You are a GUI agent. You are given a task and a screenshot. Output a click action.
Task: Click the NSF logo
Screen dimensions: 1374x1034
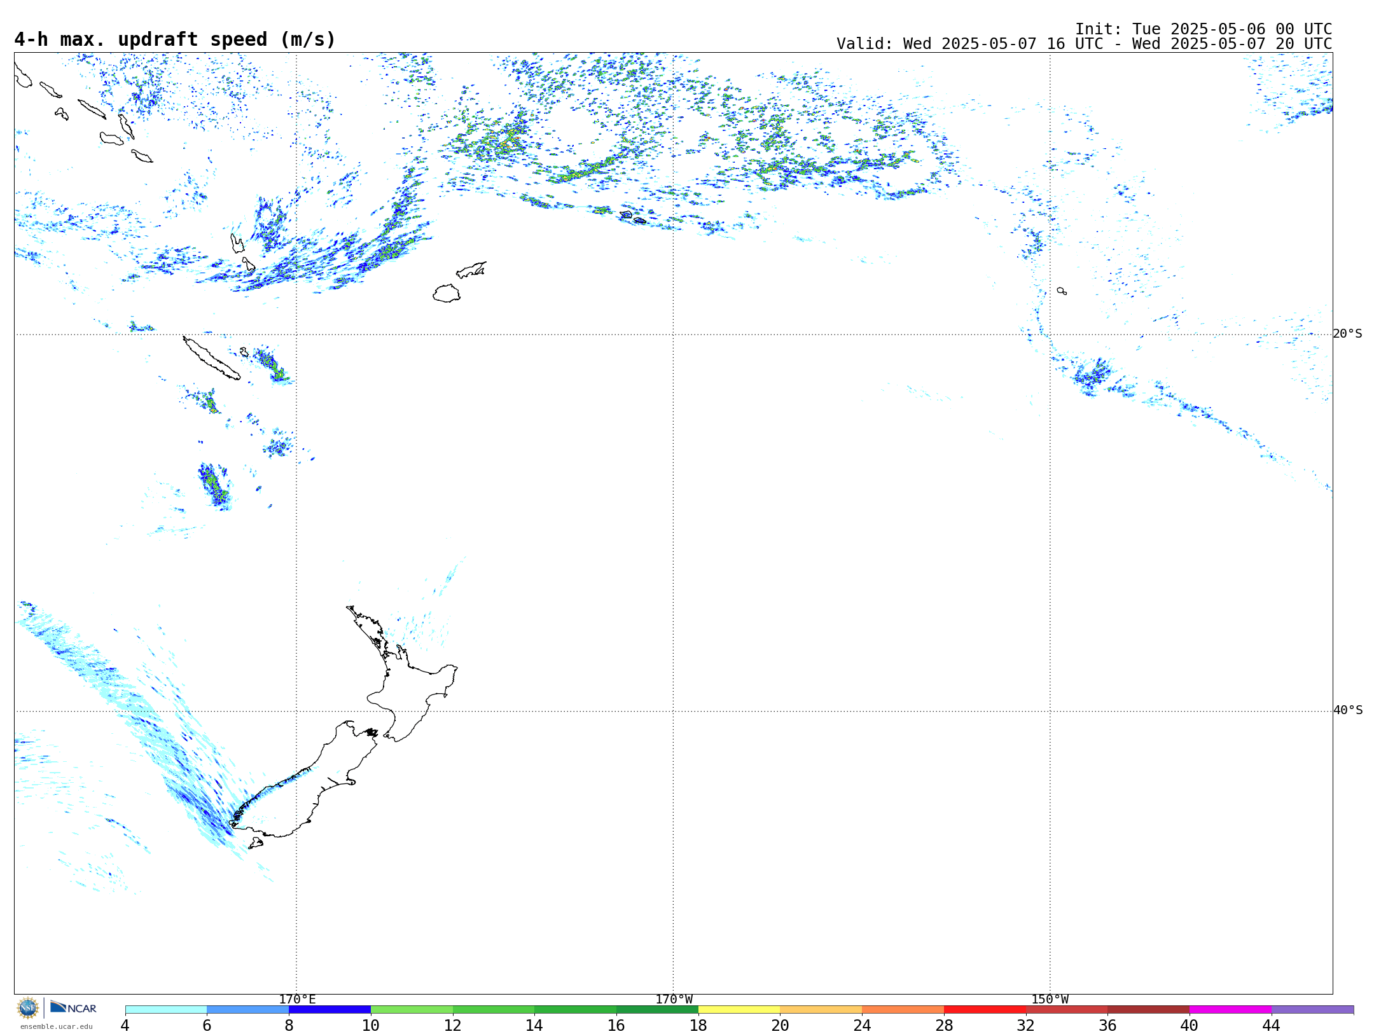point(28,1008)
